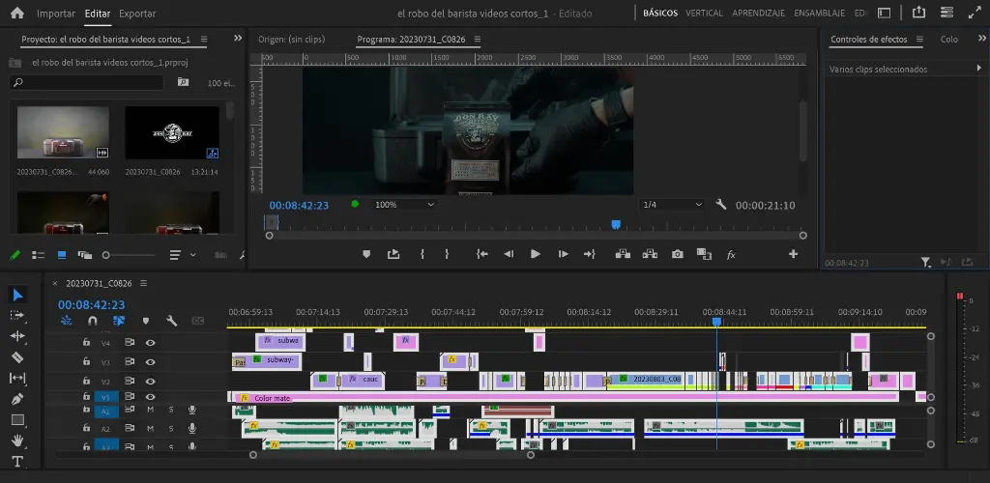
Task: Select the Selection tool arrow
Action: [17, 295]
